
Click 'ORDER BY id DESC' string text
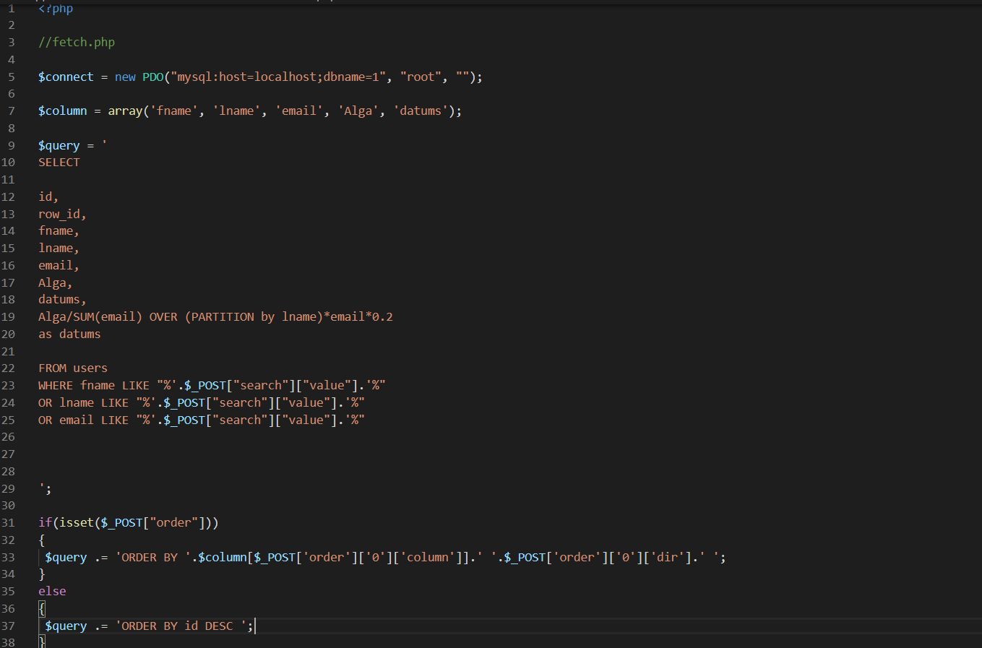(177, 626)
